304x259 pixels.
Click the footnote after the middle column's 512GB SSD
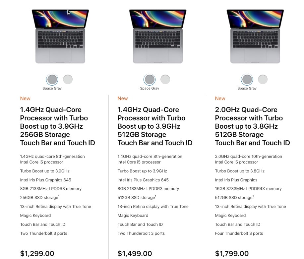click(x=156, y=196)
